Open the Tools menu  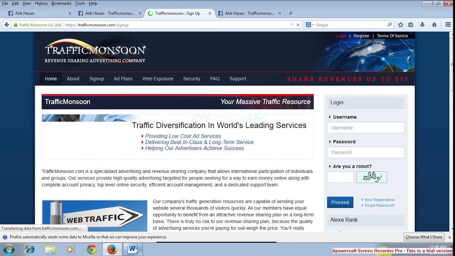pyautogui.click(x=80, y=3)
